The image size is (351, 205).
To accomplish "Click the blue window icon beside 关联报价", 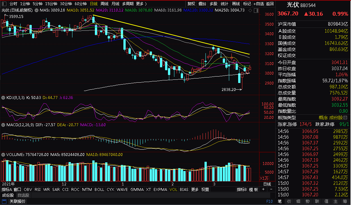I will 4,201.
